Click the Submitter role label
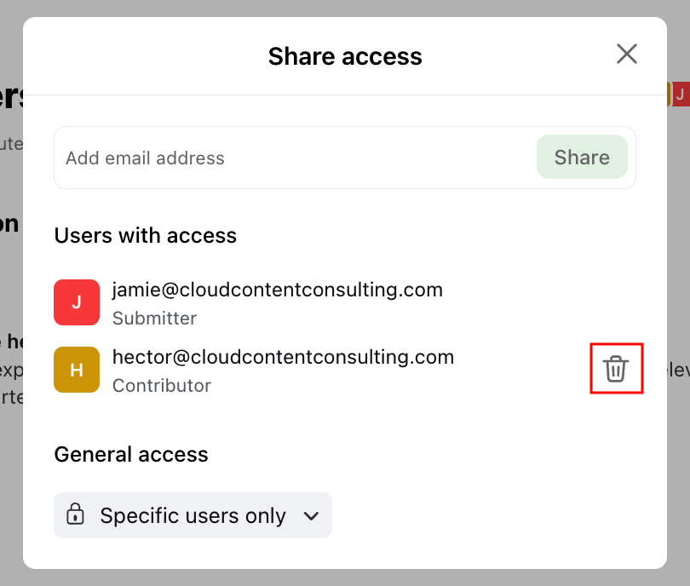 click(x=154, y=318)
